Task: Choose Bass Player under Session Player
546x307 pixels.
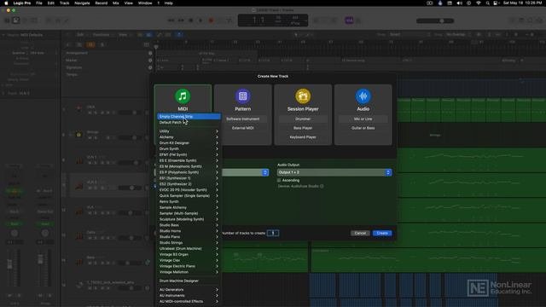Action: [x=303, y=128]
